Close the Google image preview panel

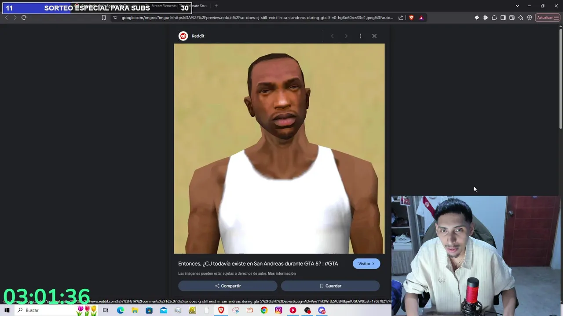(x=374, y=36)
